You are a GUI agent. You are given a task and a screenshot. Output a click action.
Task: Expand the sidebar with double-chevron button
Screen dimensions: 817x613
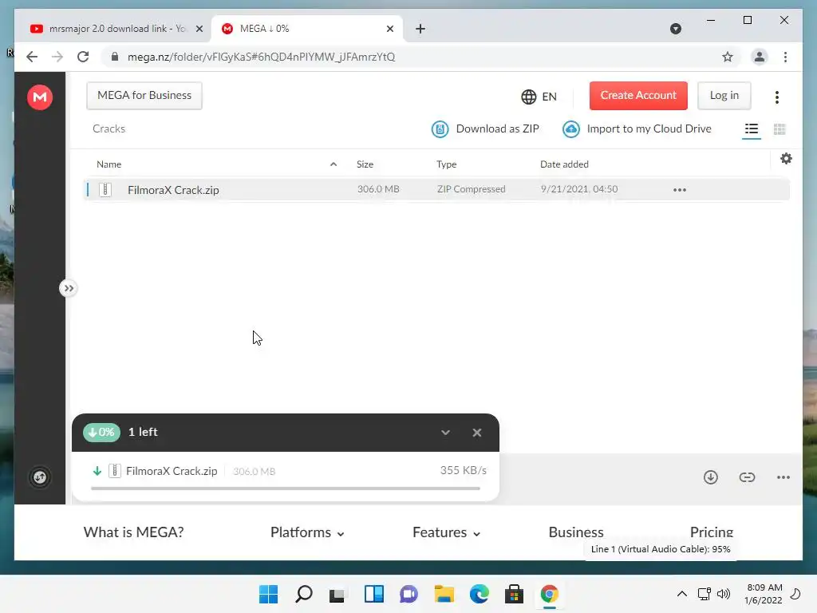coord(69,288)
